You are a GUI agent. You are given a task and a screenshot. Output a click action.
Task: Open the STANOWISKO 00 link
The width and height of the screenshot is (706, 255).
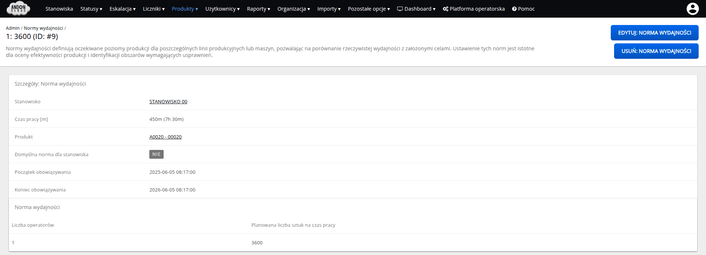coord(168,102)
